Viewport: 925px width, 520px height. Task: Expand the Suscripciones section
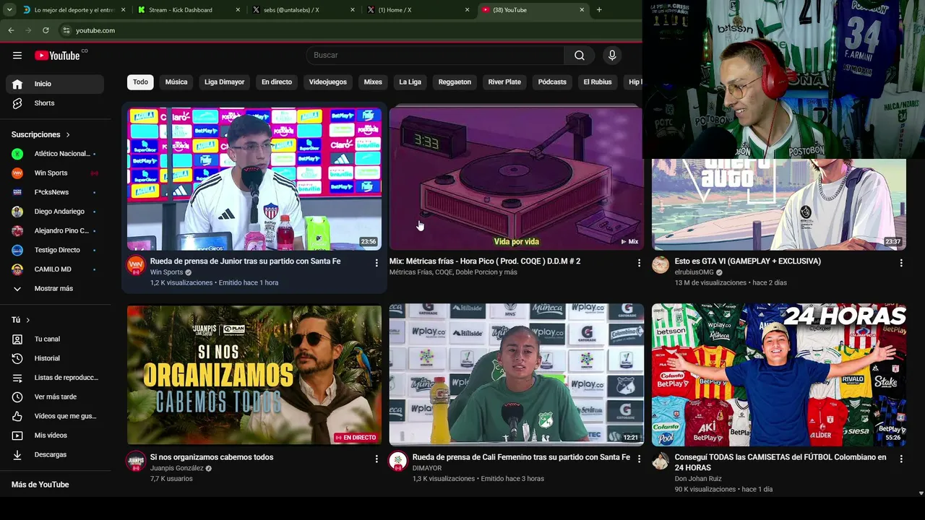coord(41,134)
